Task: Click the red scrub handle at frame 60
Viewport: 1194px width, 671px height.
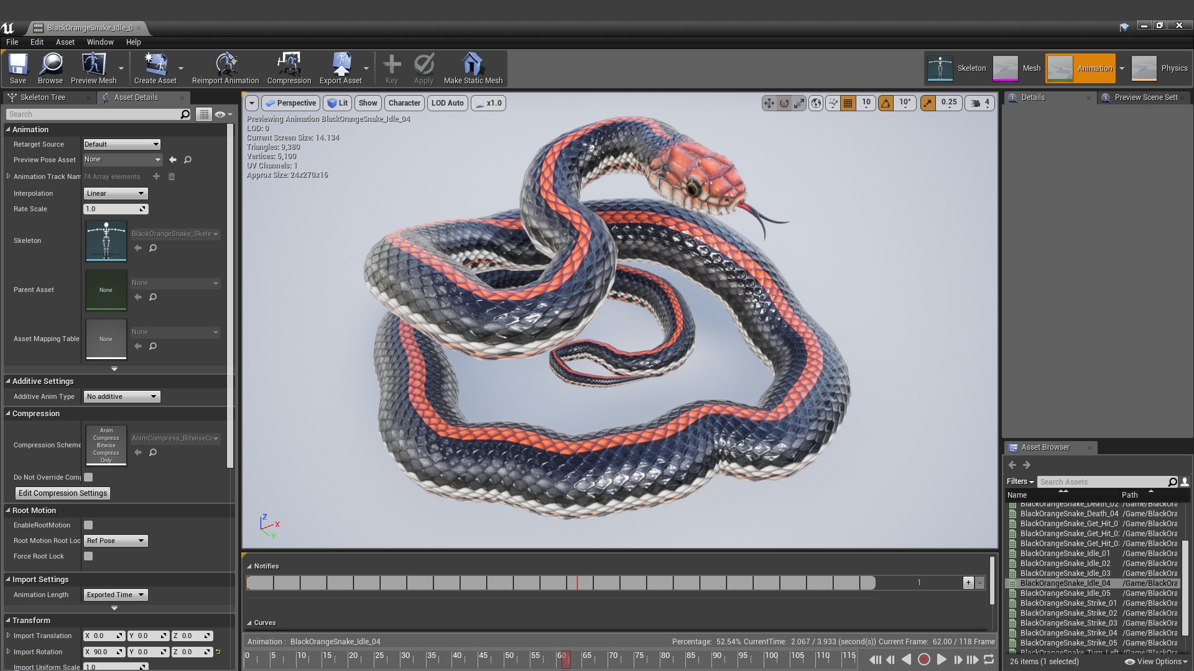Action: (566, 659)
